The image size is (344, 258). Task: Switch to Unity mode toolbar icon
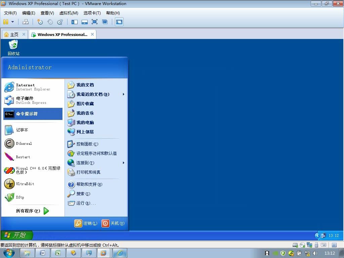(105, 22)
